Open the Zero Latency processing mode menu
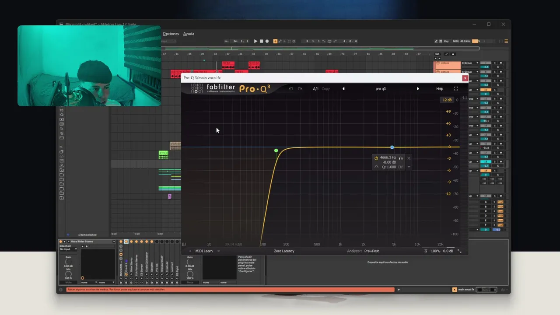This screenshot has height=315, width=560. 284,251
